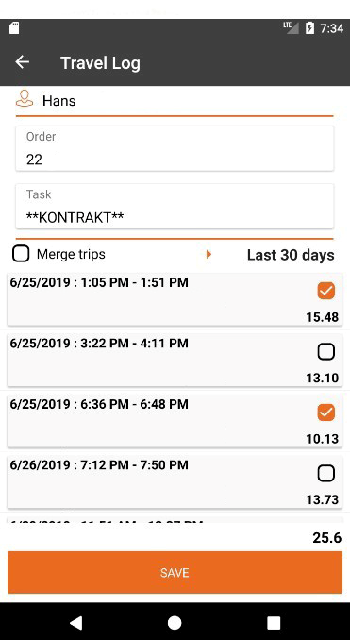Viewport: 350px width, 640px height.
Task: Uncheck the 6:36 PM - 6:48 PM trip
Action: (x=325, y=413)
